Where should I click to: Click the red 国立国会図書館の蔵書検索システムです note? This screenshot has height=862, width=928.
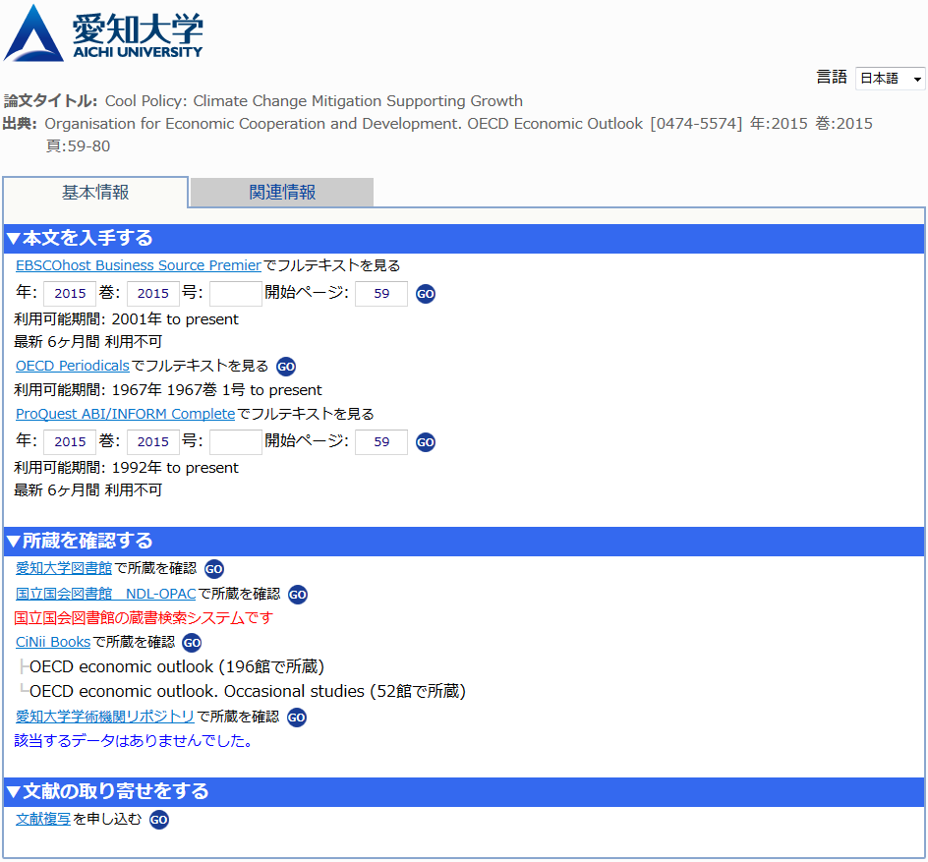point(144,618)
